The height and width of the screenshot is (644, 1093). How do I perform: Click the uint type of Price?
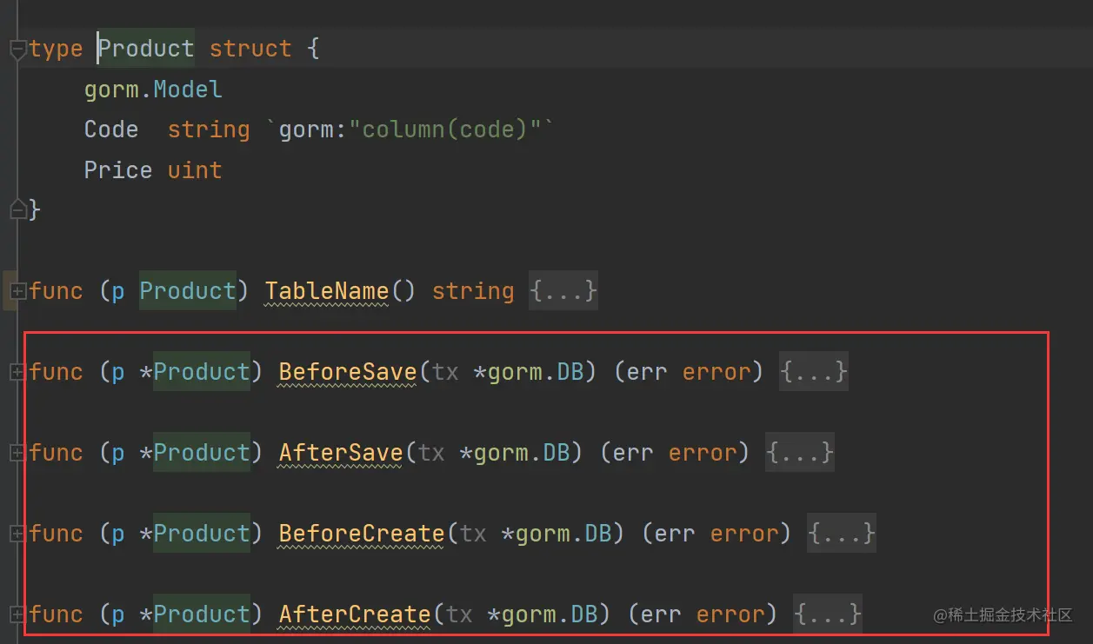point(195,169)
